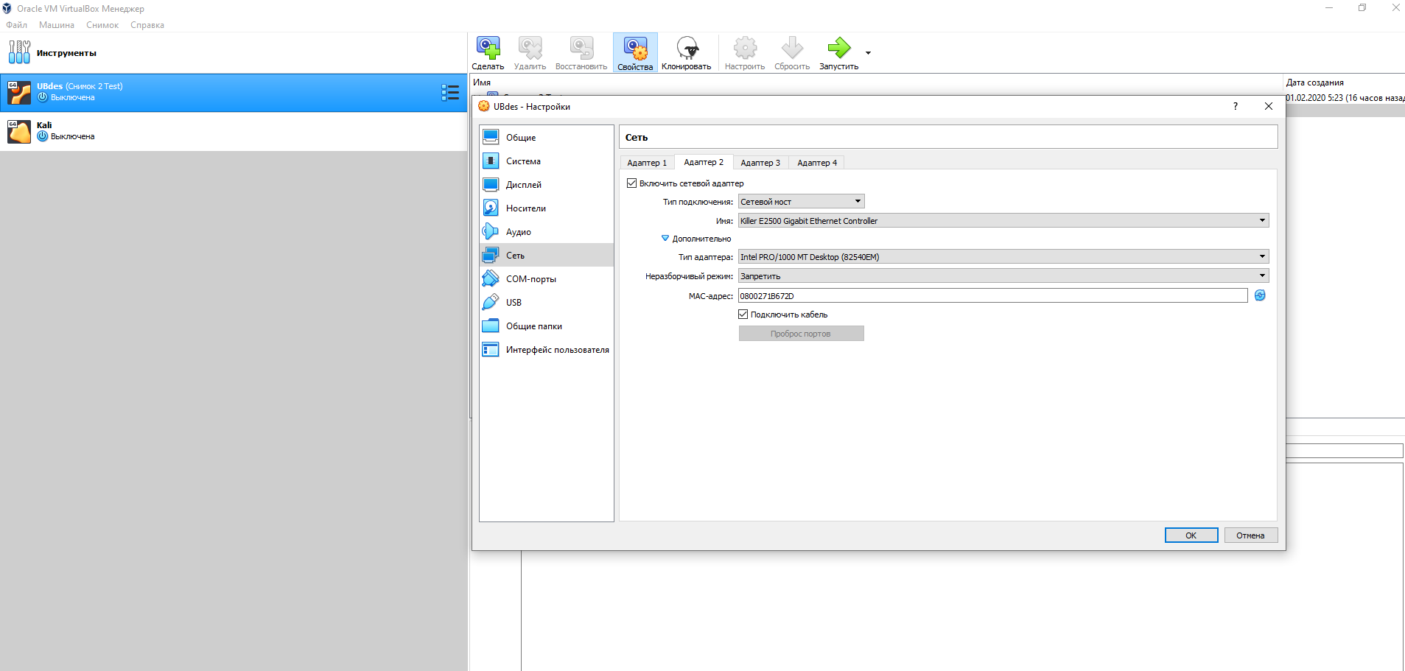Open the Аудио settings category
This screenshot has width=1405, height=671.
tap(547, 232)
